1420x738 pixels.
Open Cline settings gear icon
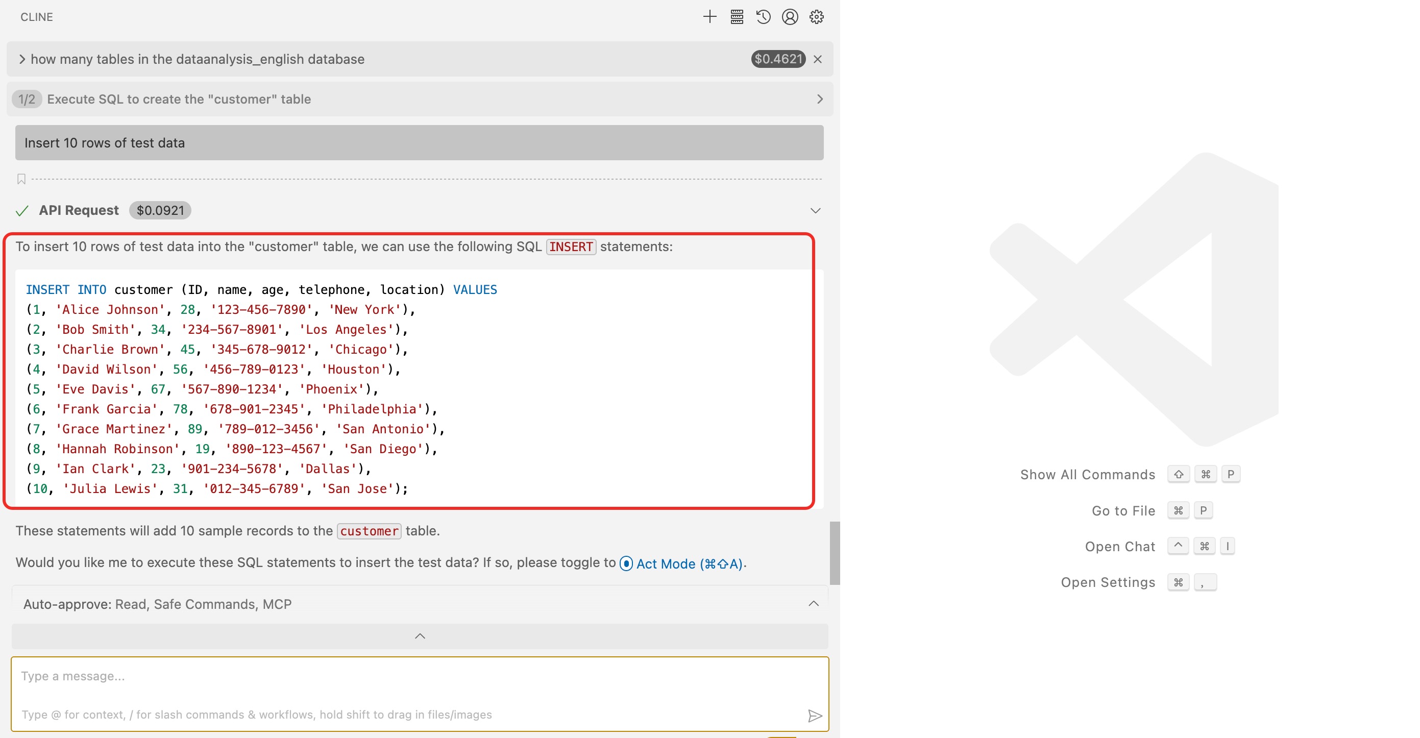tap(816, 16)
